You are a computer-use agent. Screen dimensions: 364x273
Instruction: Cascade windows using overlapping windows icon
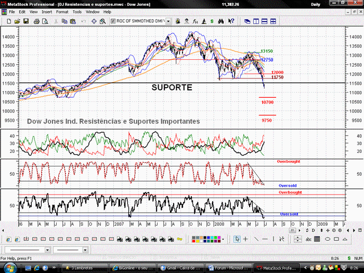coord(247,21)
